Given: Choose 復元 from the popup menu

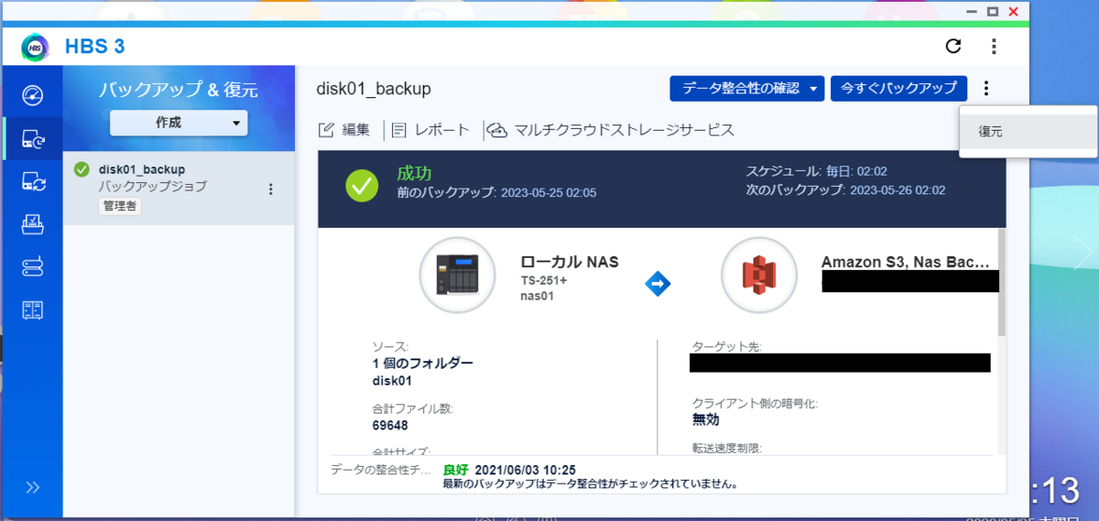Looking at the screenshot, I should [1028, 132].
